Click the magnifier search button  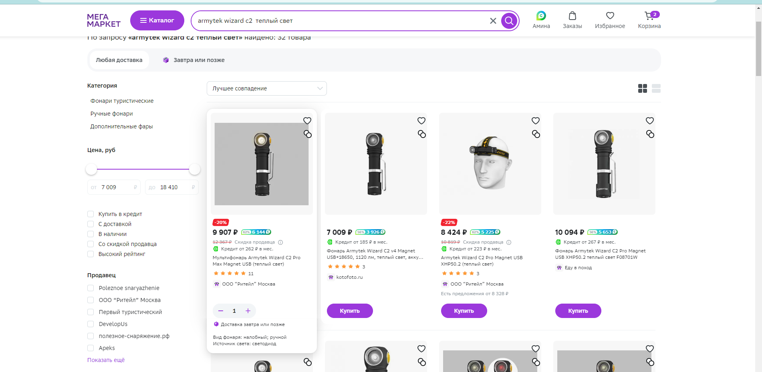(509, 21)
